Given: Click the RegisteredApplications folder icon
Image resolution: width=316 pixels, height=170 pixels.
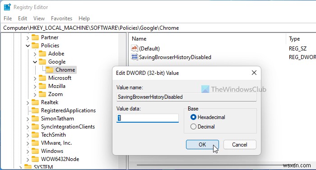Looking at the screenshot, I should (35, 110).
